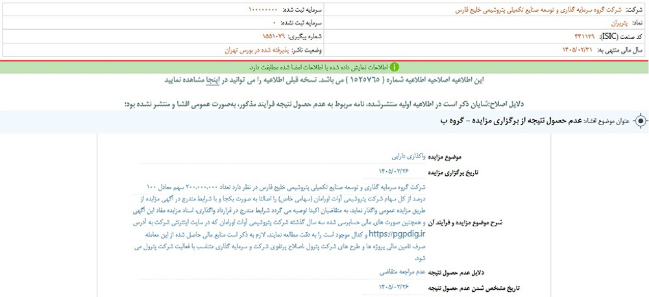Screen dimensions: 649x297
Task: Click the 'شرح موضوع مزایده و فرایند آن' label
Action: (465, 222)
